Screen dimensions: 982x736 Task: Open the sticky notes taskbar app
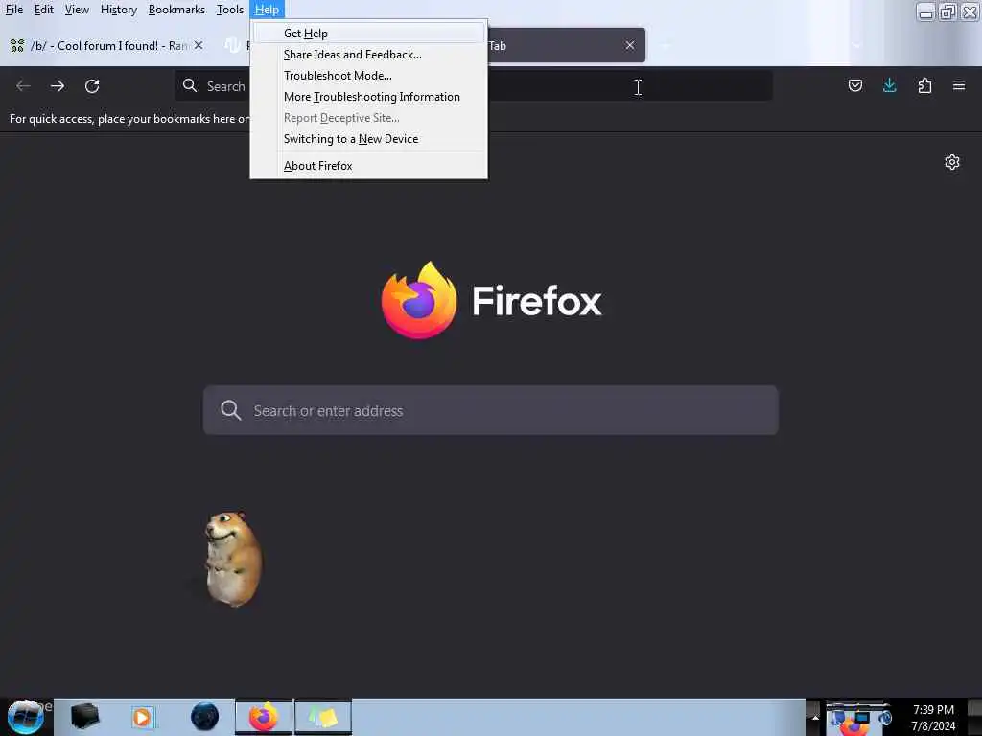pyautogui.click(x=323, y=717)
